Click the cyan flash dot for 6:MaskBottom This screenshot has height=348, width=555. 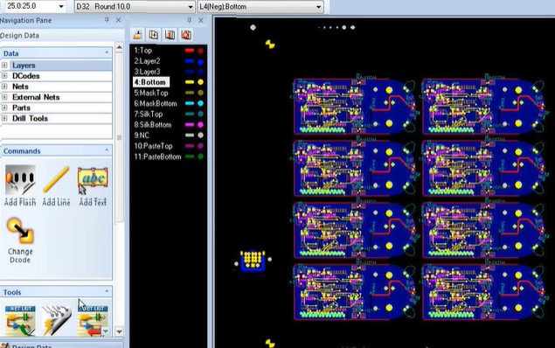pyautogui.click(x=200, y=103)
